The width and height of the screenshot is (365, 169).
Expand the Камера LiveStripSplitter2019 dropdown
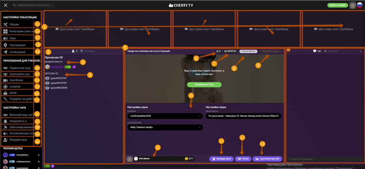tap(165, 116)
